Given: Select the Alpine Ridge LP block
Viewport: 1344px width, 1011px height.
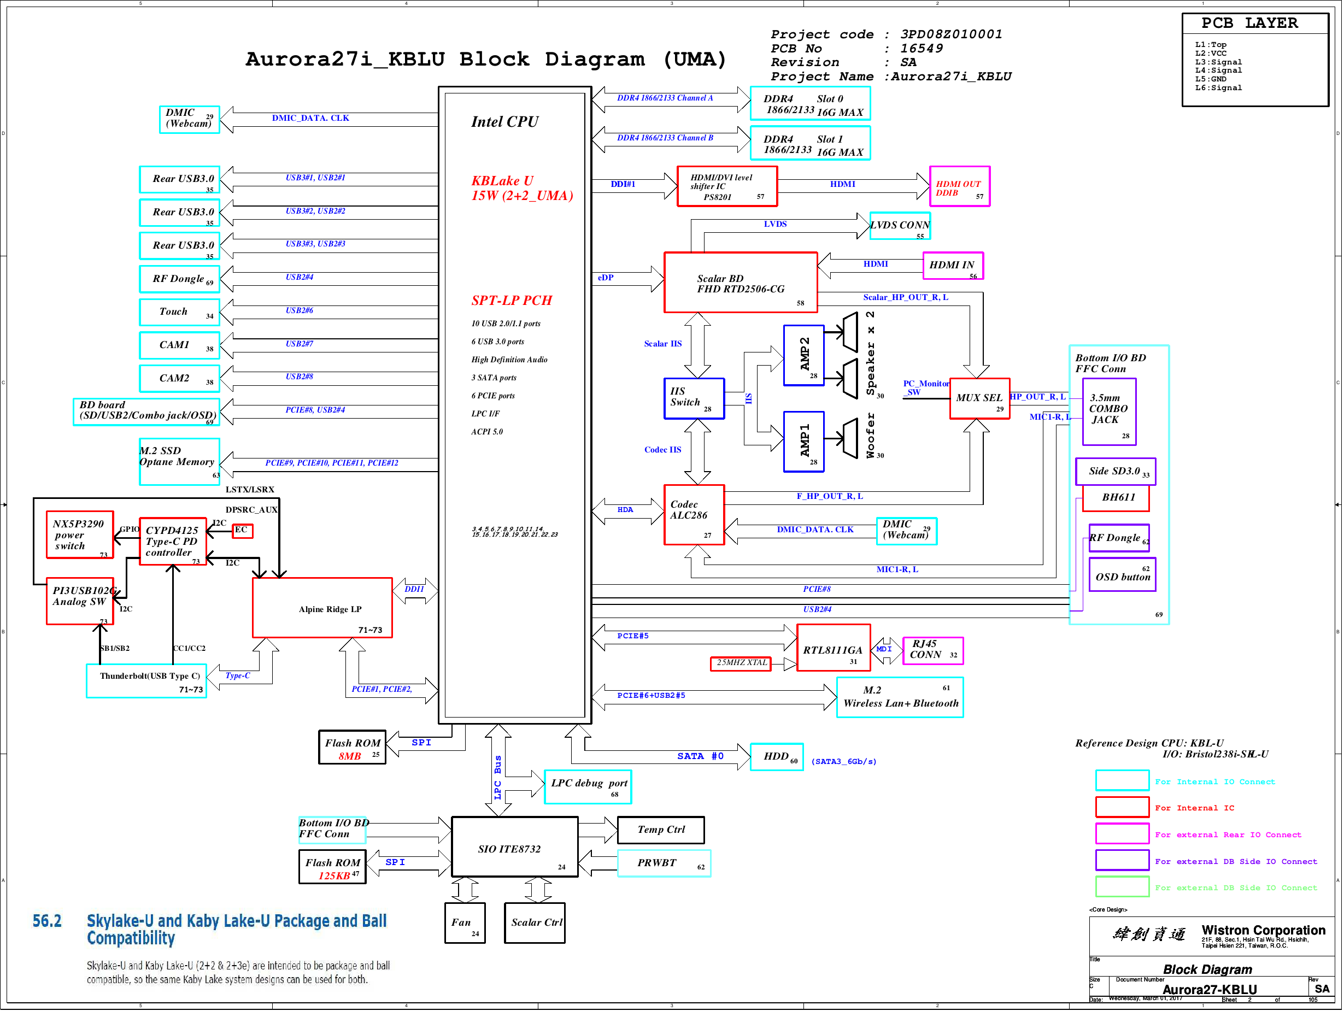Looking at the screenshot, I should click(x=322, y=608).
